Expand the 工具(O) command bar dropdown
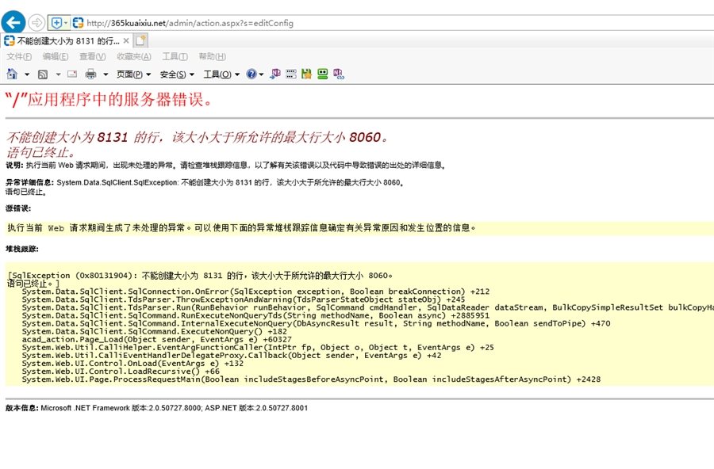 tap(221, 74)
